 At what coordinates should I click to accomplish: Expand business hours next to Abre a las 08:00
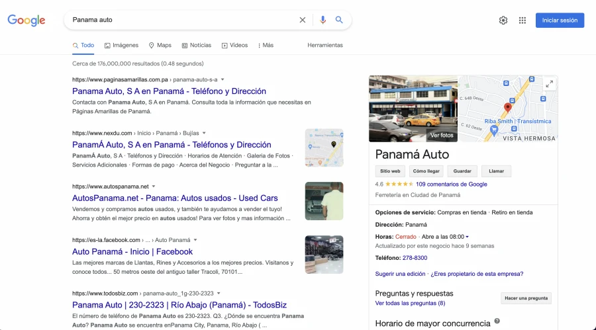(x=467, y=237)
